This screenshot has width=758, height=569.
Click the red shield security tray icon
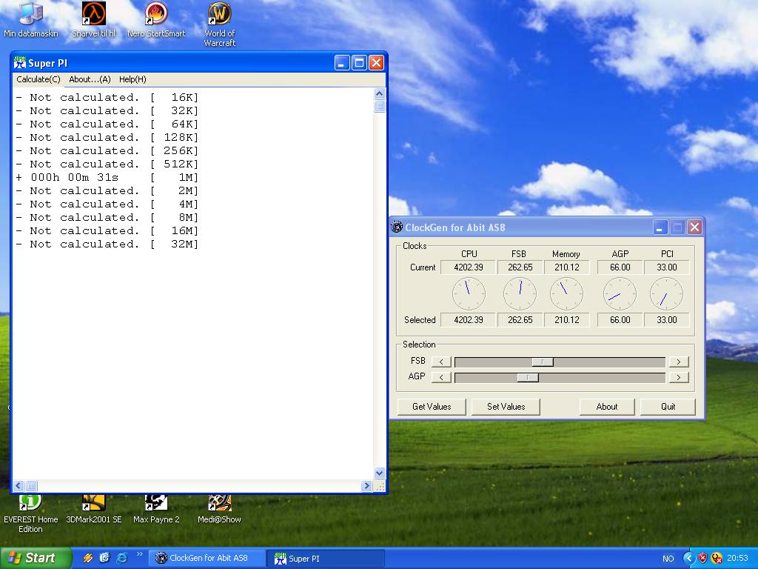coord(702,559)
